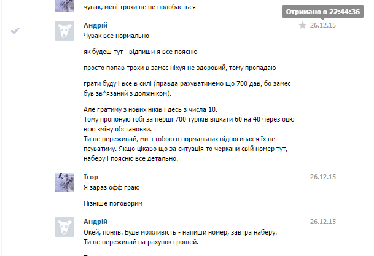Open Ігор's avatar next to 'Я зараз офф граю'
374x256 pixels.
coord(64,182)
